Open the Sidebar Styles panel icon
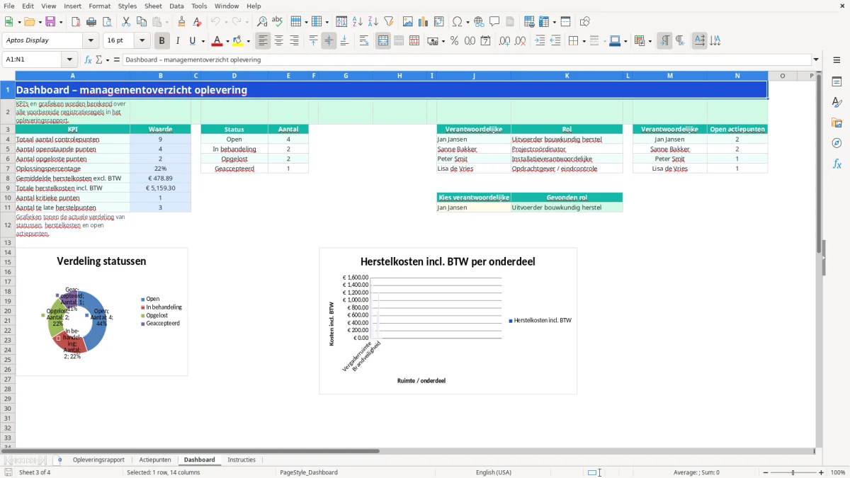The image size is (850, 478). pos(837,102)
